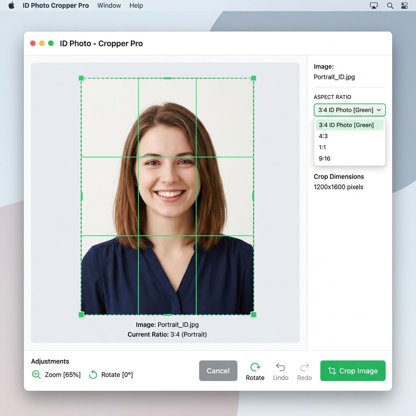Click the Rotate counter-clockwise icon in Adjustments
Screen dimensions: 416x416
coord(93,374)
